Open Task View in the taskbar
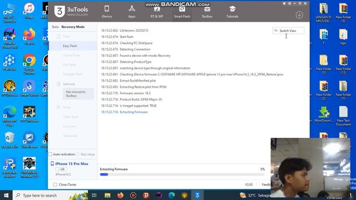Viewport: 356px width, 200px height. click(x=94, y=195)
